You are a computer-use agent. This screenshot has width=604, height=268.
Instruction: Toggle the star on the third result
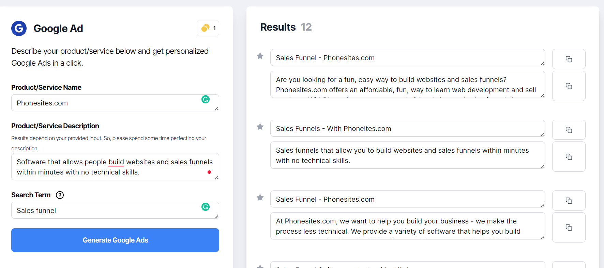point(260,198)
